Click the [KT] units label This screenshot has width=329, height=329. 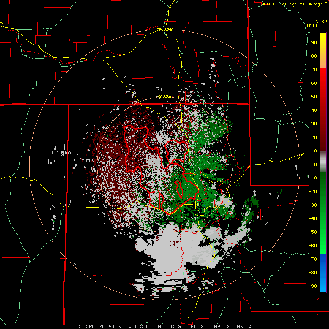312,25
